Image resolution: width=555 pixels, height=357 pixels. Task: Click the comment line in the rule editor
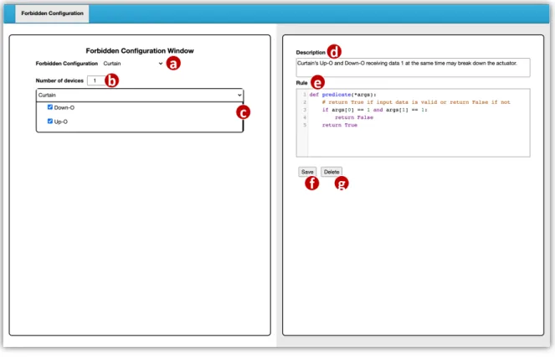coord(416,102)
